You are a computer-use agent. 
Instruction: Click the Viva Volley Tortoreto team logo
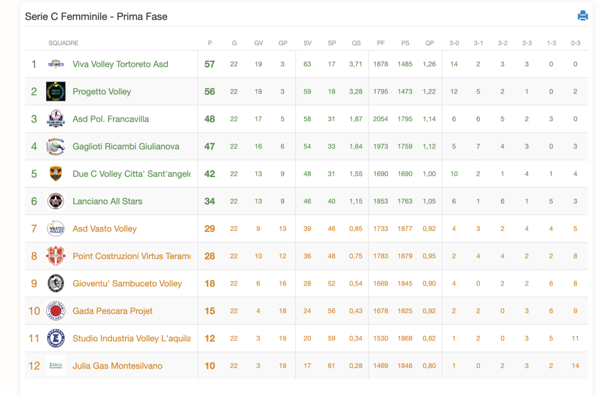click(x=56, y=64)
